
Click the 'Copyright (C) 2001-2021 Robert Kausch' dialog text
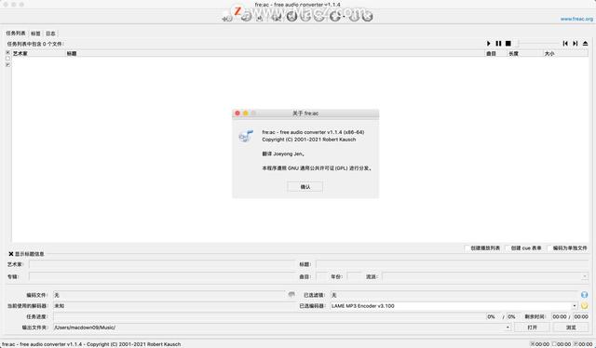click(309, 140)
